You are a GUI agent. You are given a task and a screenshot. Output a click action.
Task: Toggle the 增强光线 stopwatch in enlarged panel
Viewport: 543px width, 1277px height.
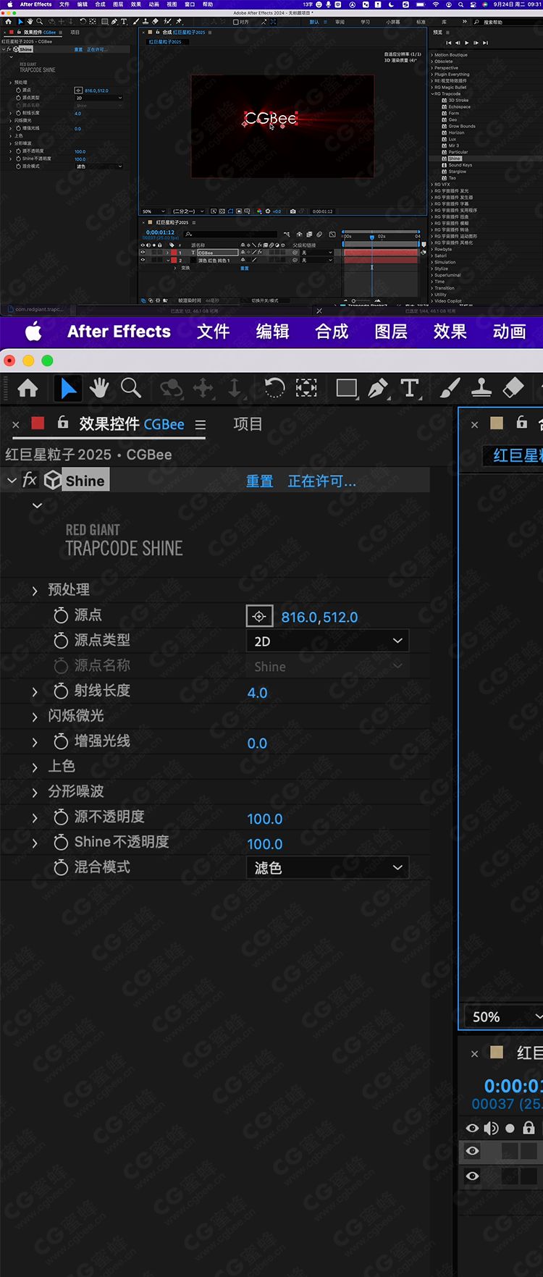tap(61, 741)
